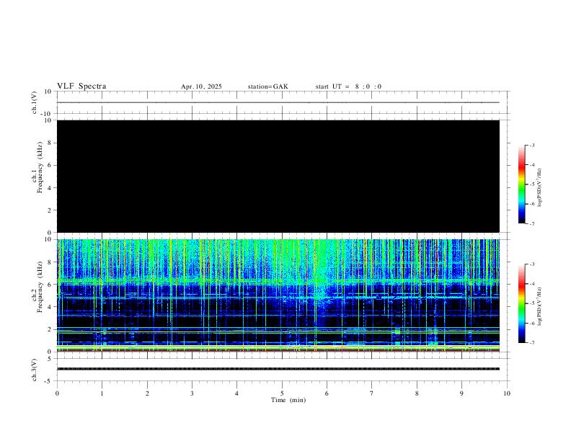Click the lower color scale bar
Viewport: 571px width, 441px height.
(521, 303)
